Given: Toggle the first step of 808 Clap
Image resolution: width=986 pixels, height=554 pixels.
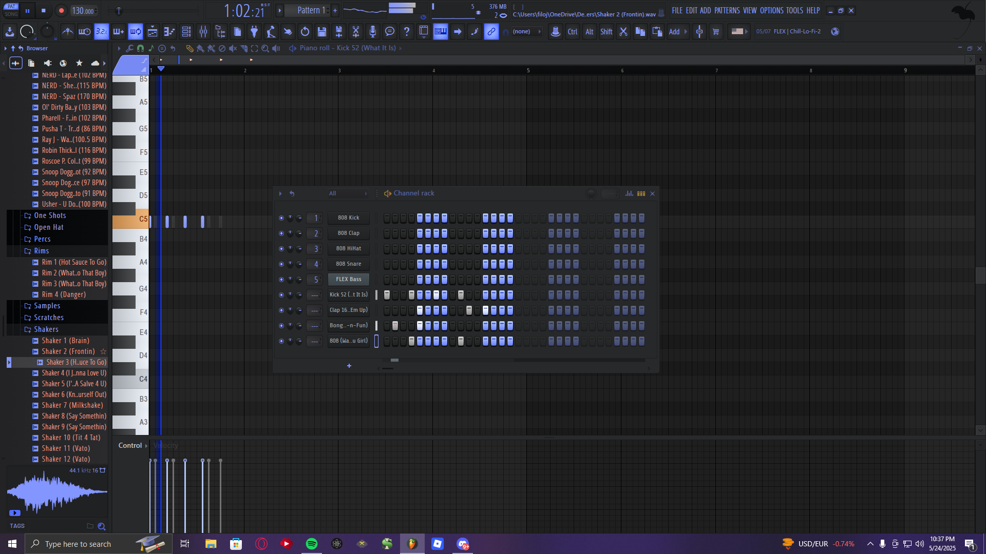Looking at the screenshot, I should coord(387,233).
